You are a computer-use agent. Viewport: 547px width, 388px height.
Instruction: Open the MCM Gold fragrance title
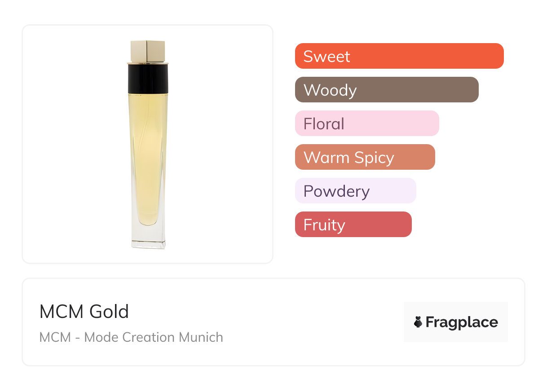pos(84,312)
